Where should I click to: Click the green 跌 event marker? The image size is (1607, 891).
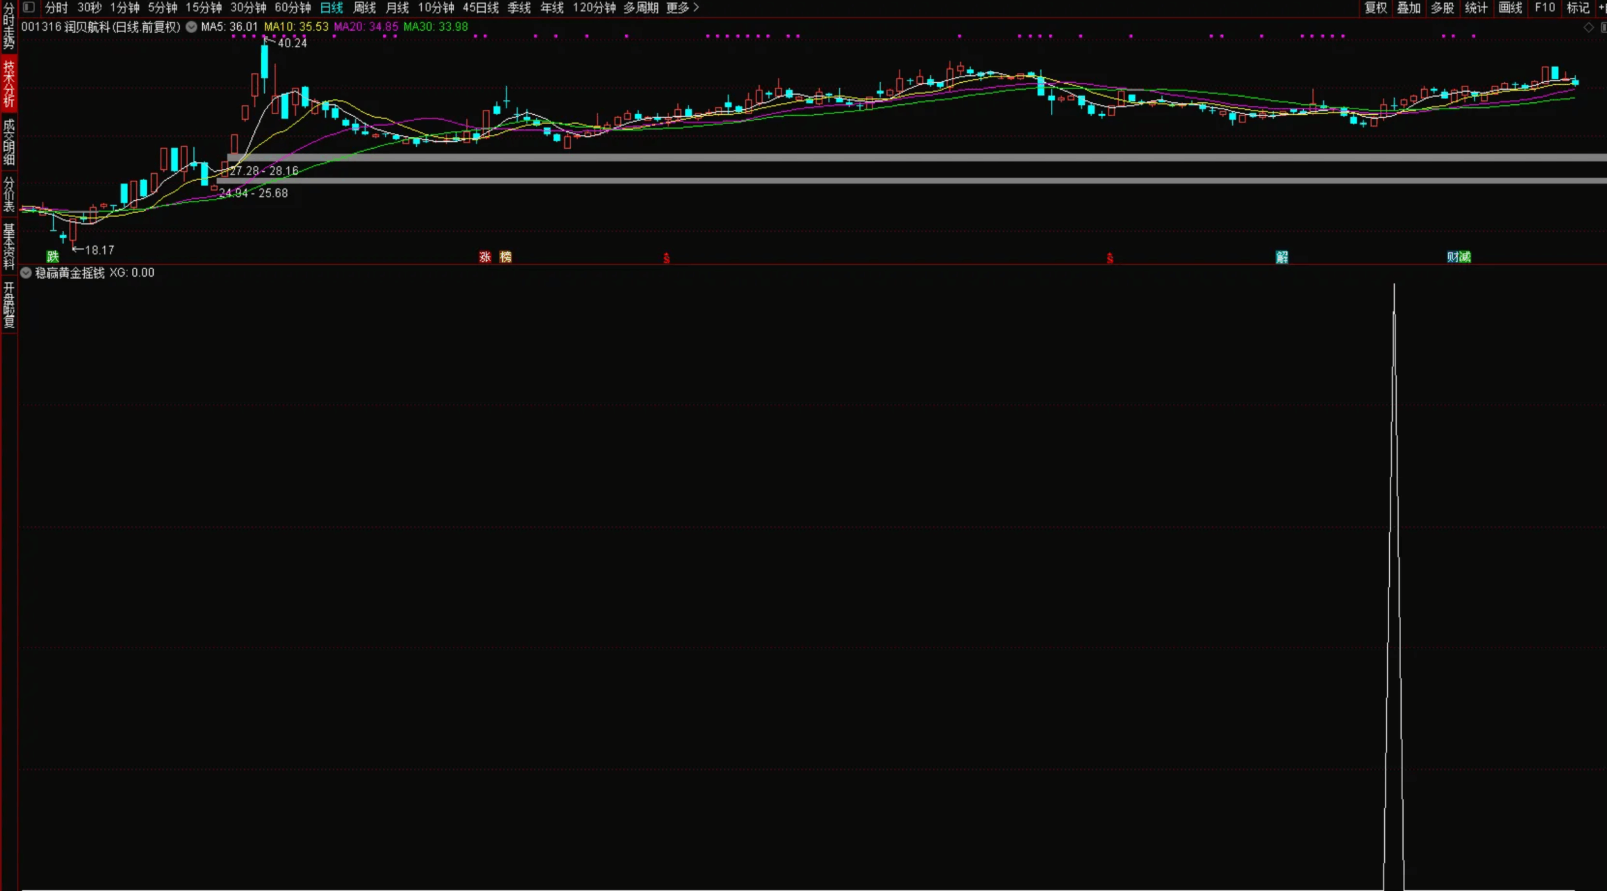(x=53, y=257)
